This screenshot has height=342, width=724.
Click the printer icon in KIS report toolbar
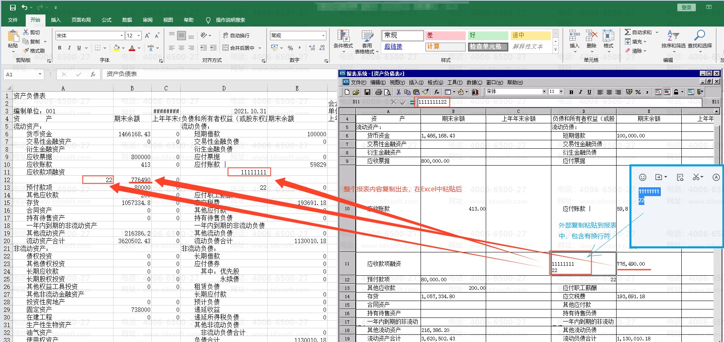point(378,92)
